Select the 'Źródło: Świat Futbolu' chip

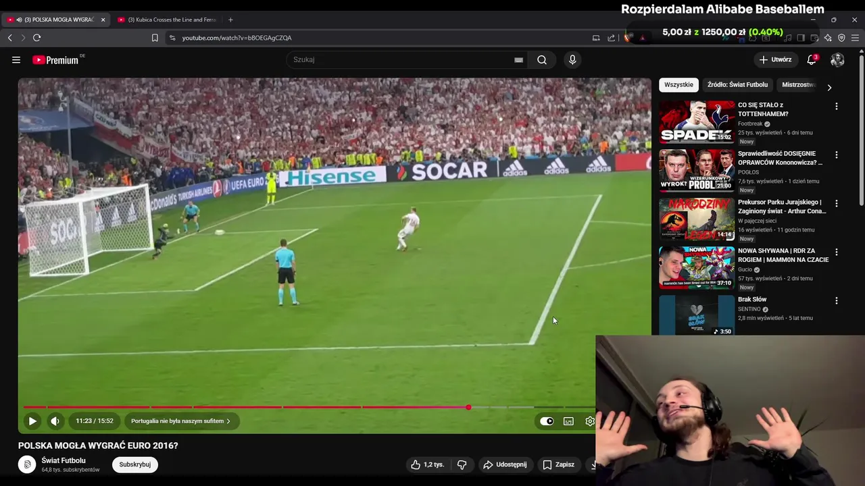737,85
